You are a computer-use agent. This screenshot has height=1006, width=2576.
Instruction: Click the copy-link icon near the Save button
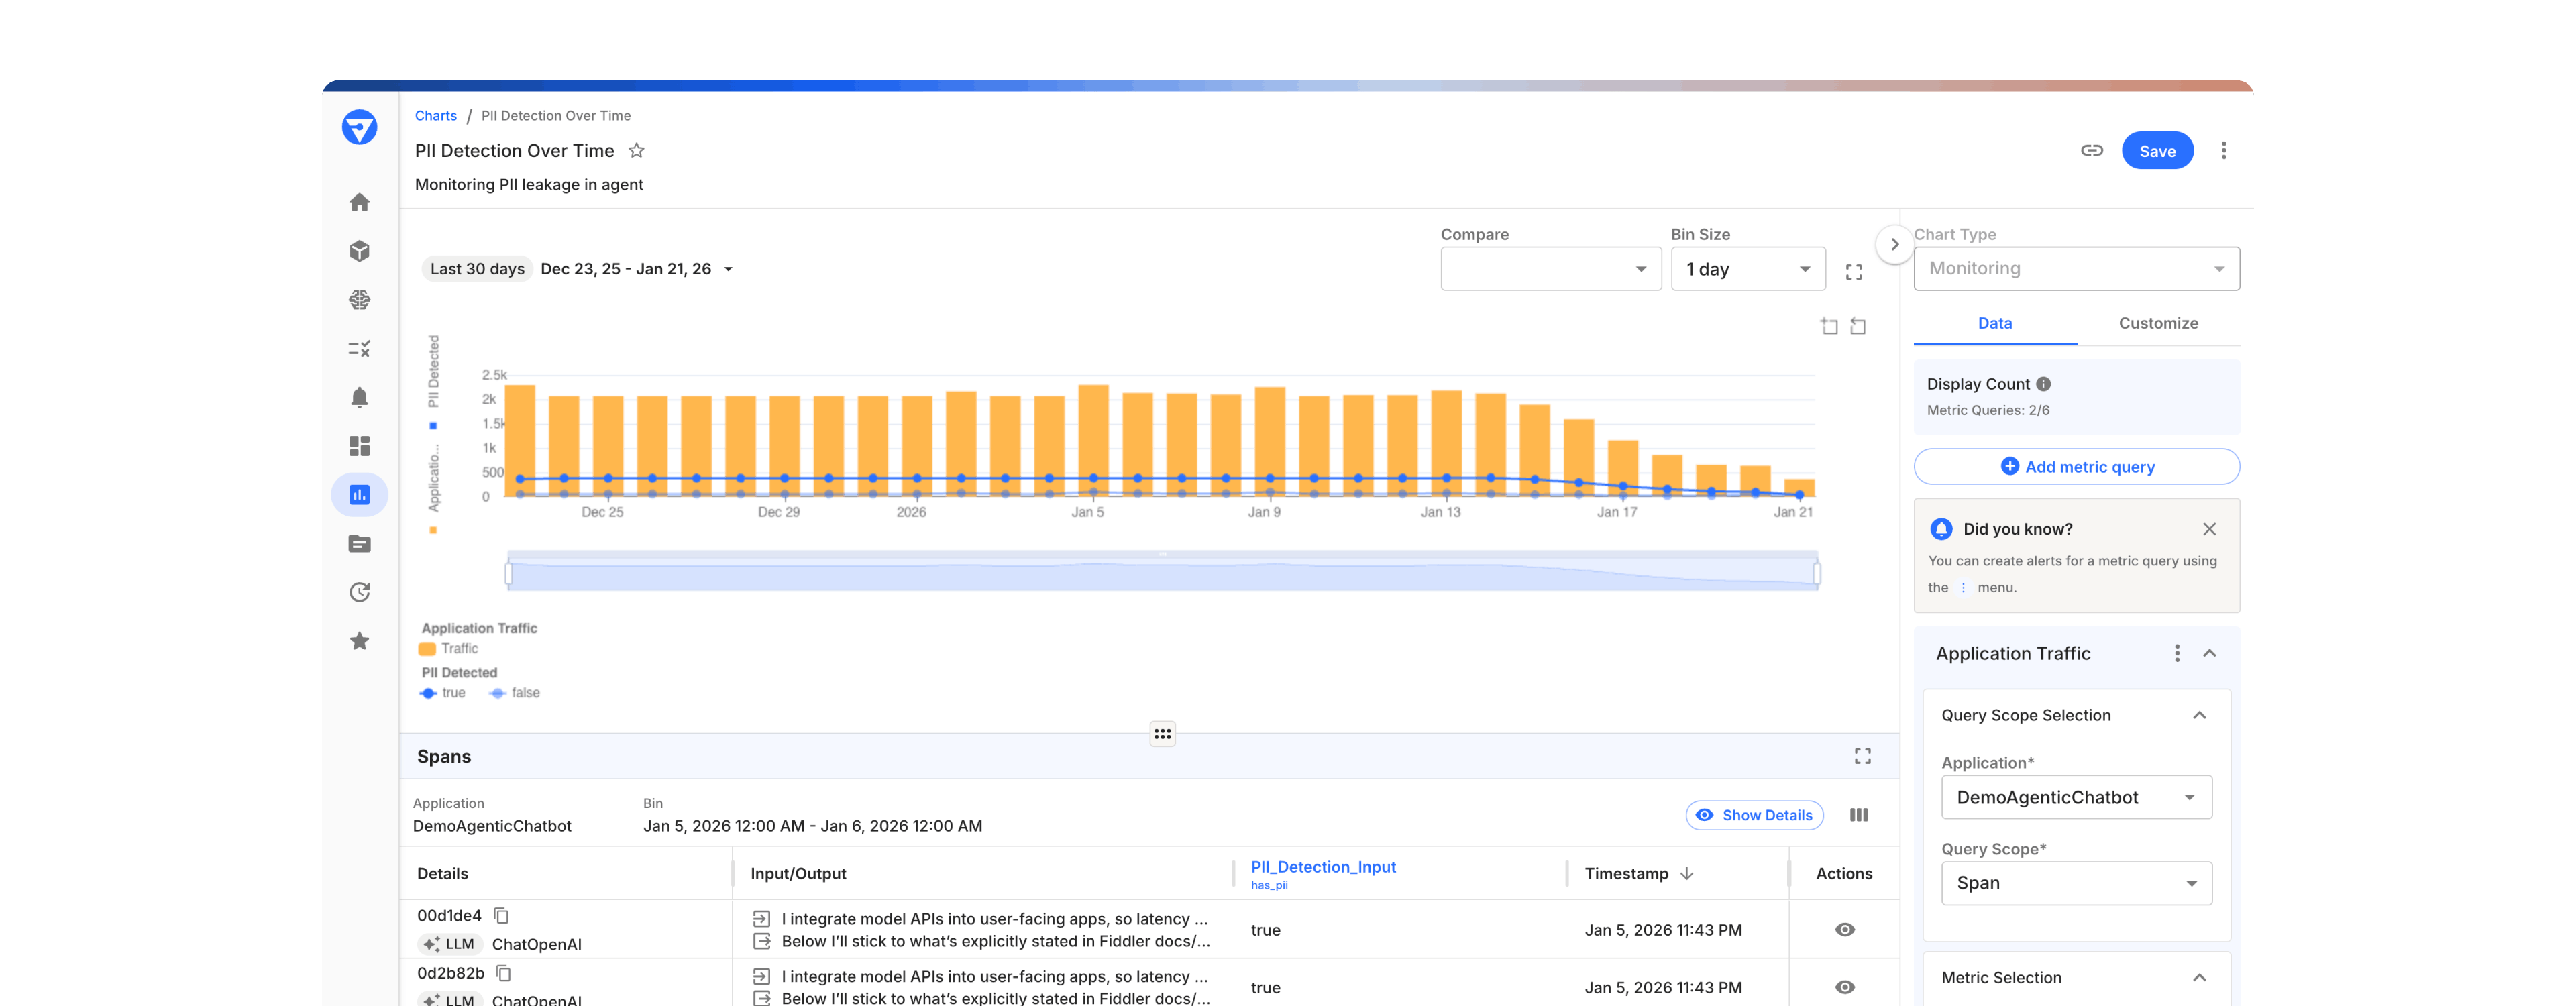[2092, 150]
